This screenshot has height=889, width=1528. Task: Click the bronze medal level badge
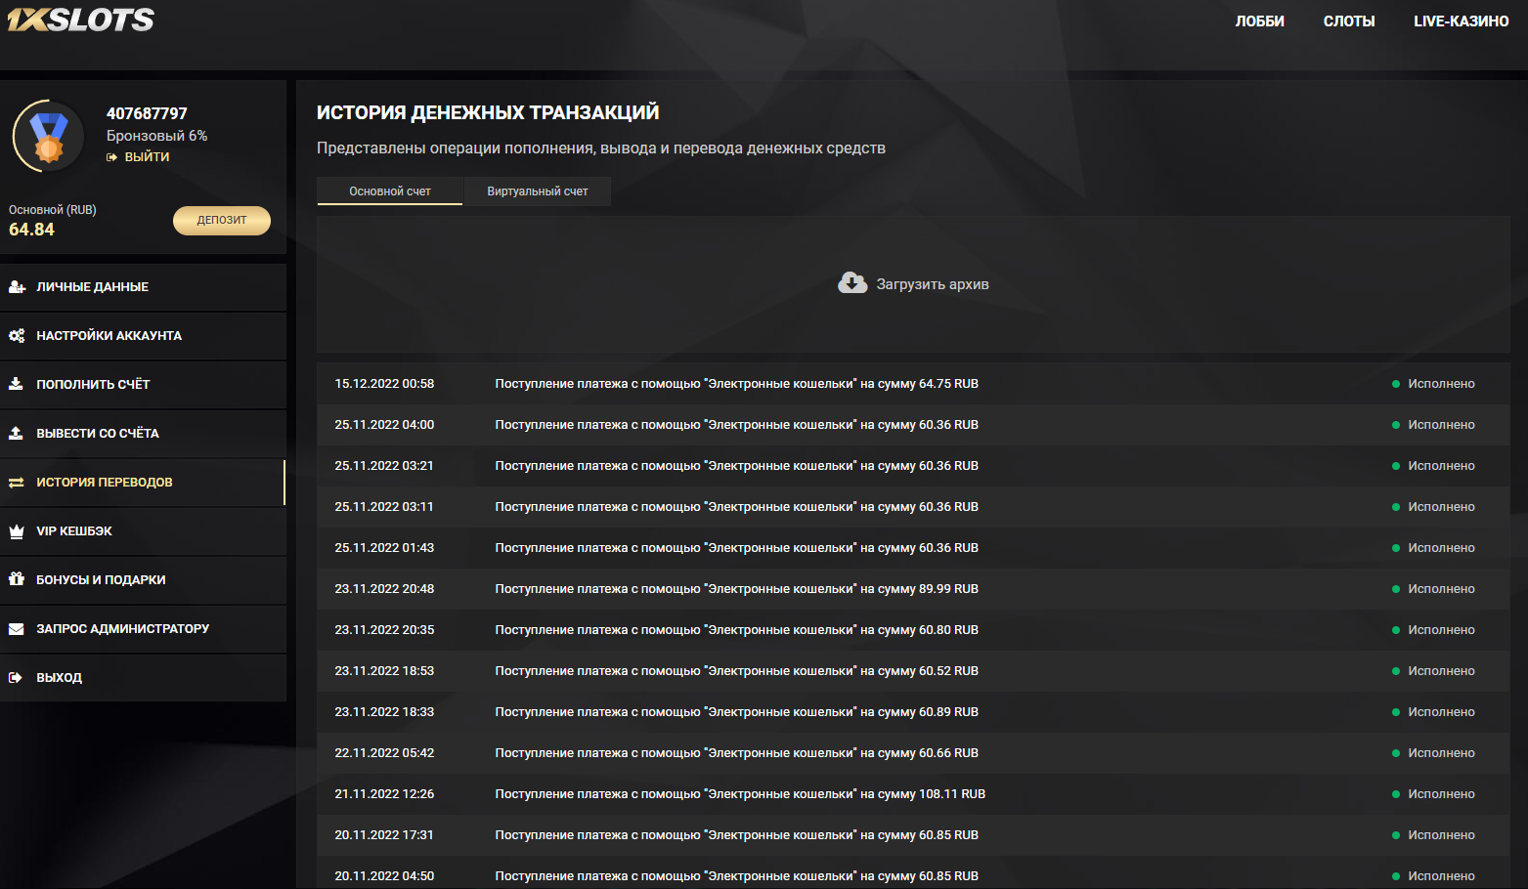tap(48, 137)
